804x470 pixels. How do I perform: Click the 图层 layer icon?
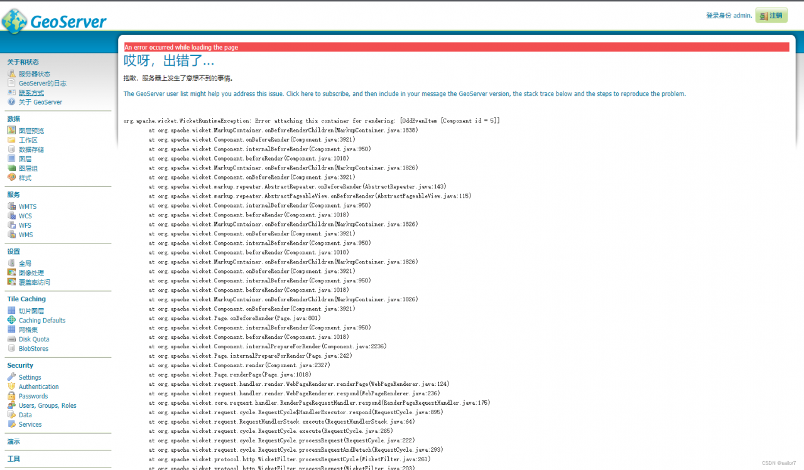[11, 159]
